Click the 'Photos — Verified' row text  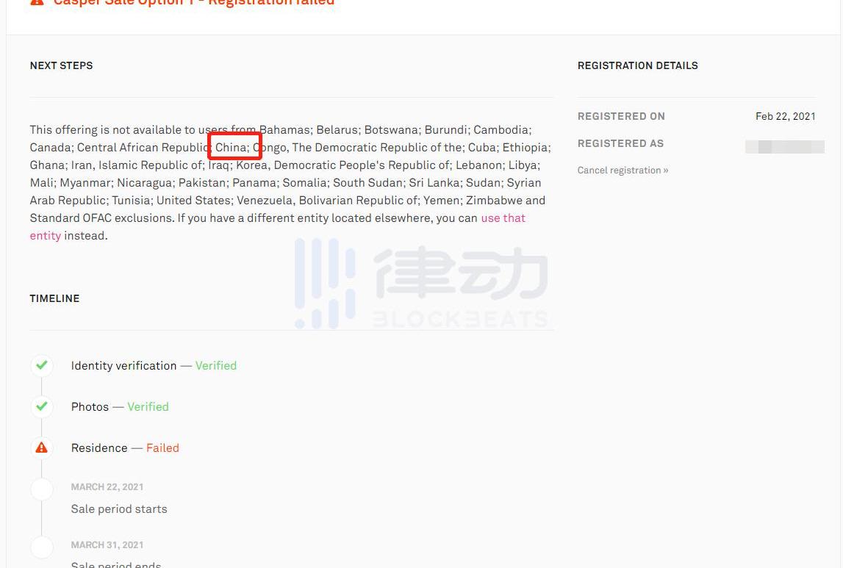(120, 407)
